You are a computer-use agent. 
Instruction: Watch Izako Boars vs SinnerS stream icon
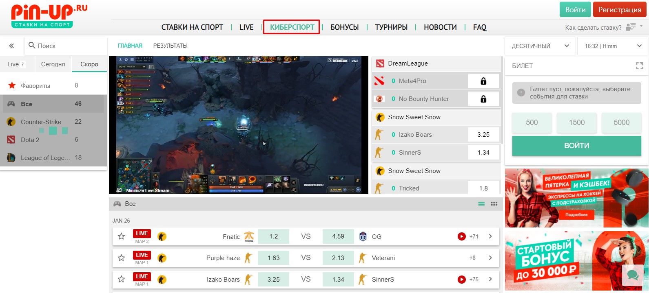(x=462, y=280)
